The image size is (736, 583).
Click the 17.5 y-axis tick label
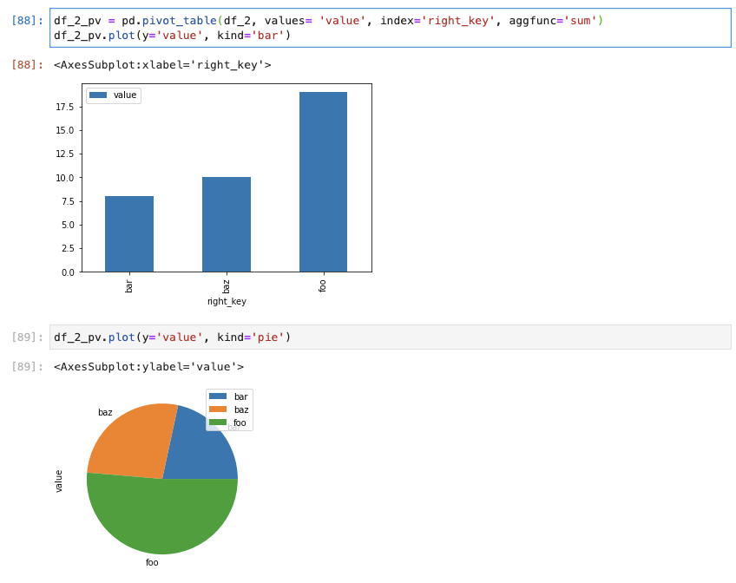point(65,107)
